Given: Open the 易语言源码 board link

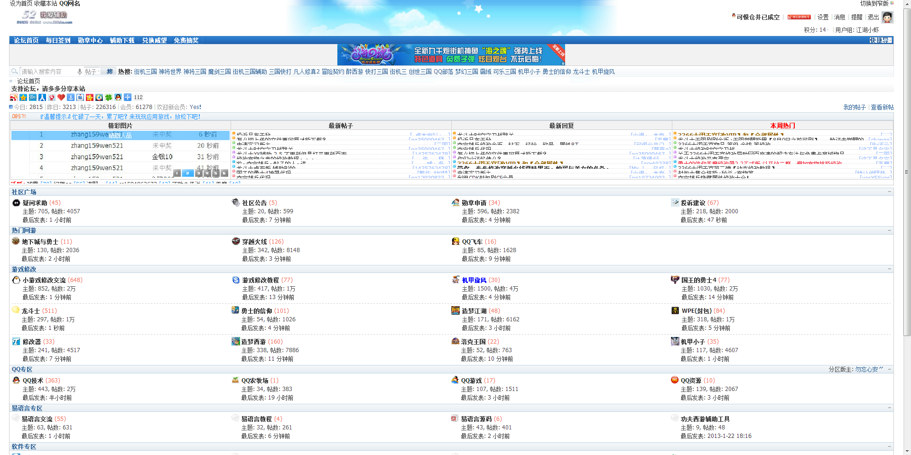Looking at the screenshot, I should (x=476, y=419).
